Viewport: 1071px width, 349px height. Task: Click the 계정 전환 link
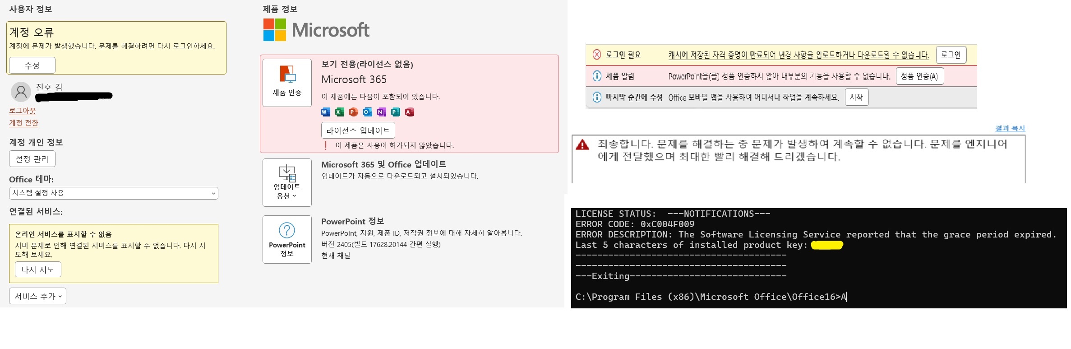(x=24, y=123)
